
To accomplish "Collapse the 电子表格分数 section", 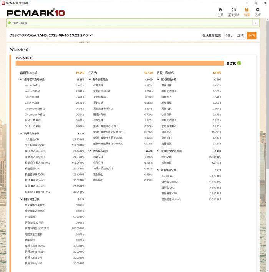I will point(90,80).
